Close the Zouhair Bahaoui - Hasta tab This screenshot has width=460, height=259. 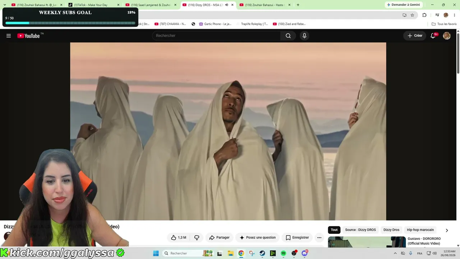click(x=289, y=5)
